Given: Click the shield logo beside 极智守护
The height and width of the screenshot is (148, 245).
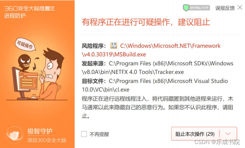Looking at the screenshot, I should click(15, 135).
